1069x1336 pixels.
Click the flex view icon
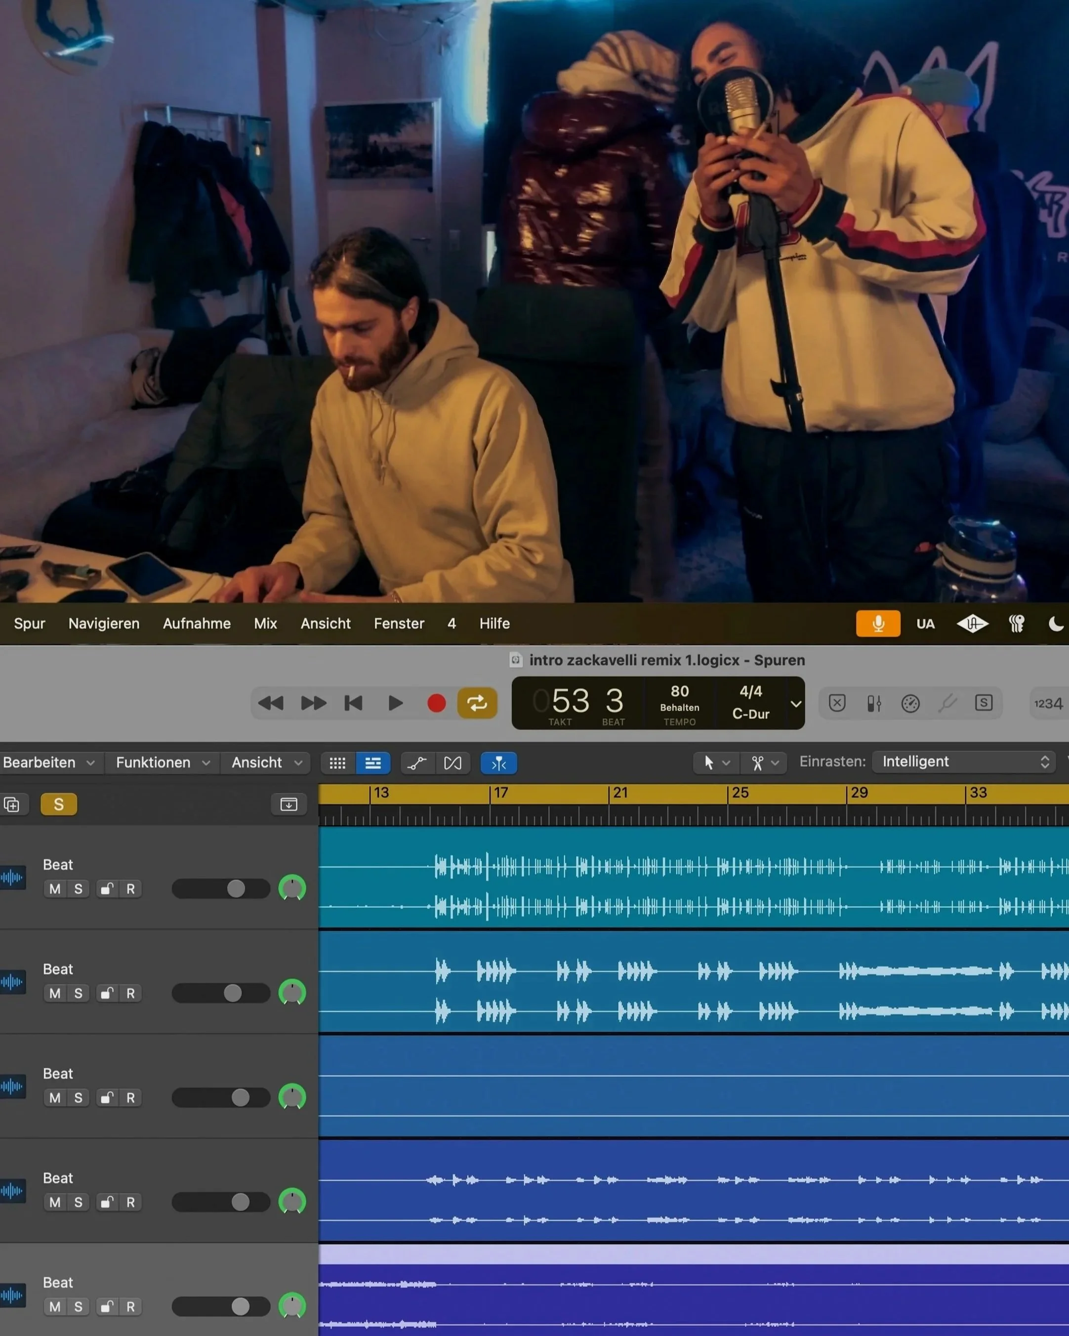point(452,763)
